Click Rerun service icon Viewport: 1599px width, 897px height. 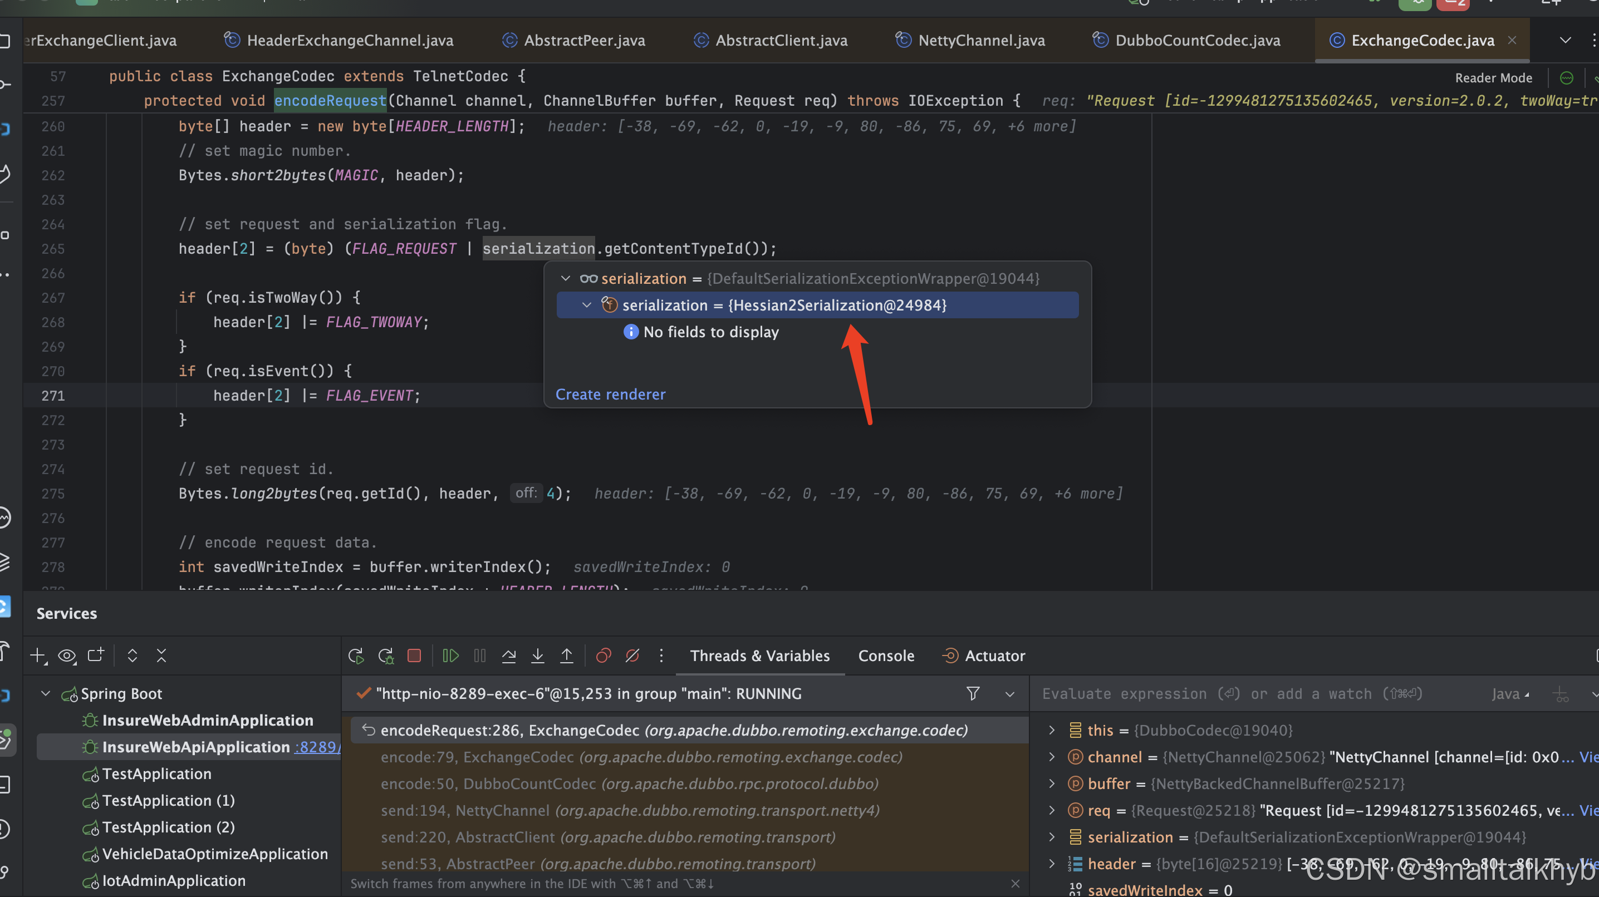(356, 655)
